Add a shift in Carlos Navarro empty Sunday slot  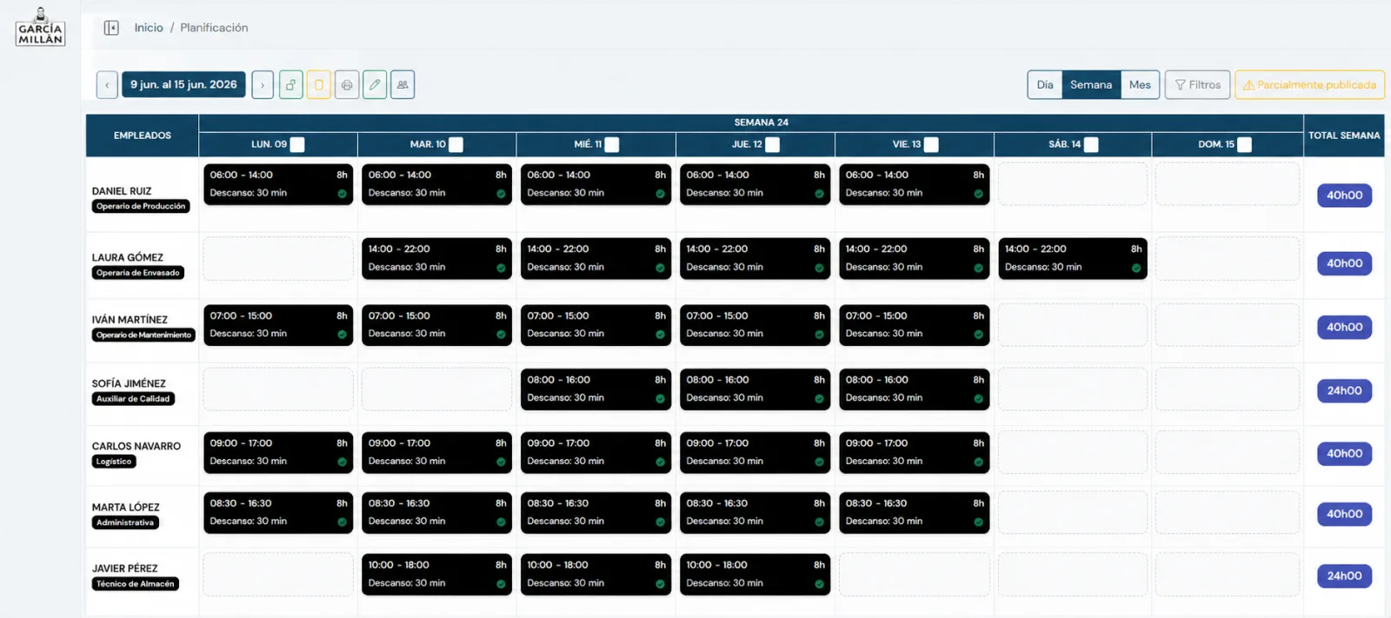1228,453
